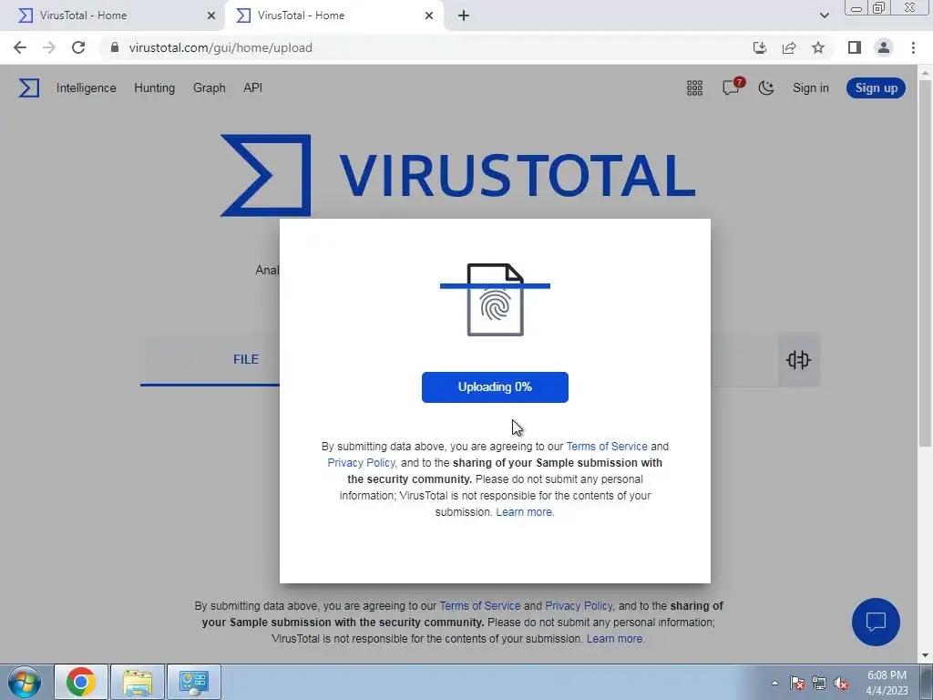Open notifications with red 7 badge
The height and width of the screenshot is (700, 933).
732,87
